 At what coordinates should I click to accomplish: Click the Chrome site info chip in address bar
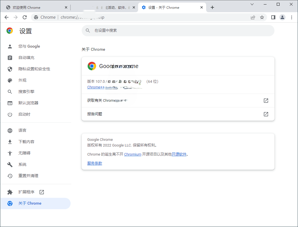click(x=45, y=17)
